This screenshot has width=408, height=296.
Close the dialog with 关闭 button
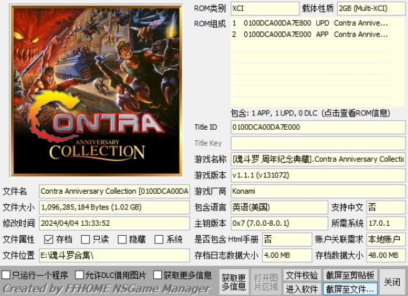point(392,282)
